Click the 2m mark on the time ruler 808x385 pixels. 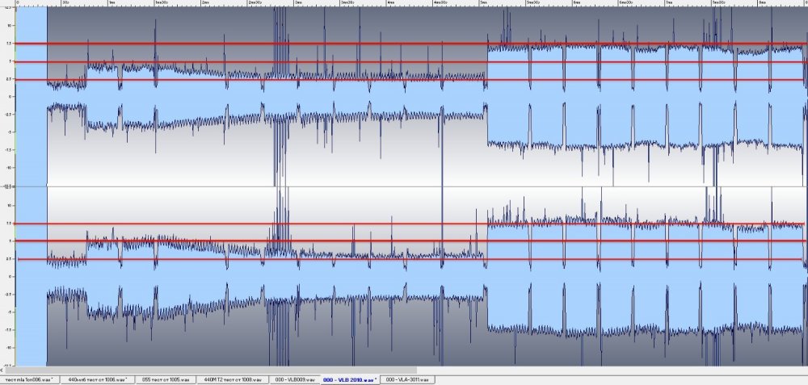(205, 3)
